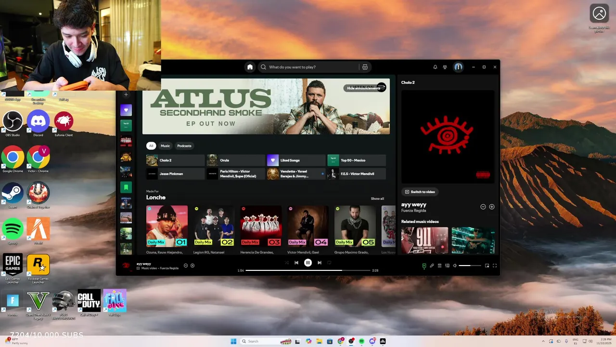The image size is (616, 347).
Task: Seek within the song progress bar
Action: coord(308,270)
